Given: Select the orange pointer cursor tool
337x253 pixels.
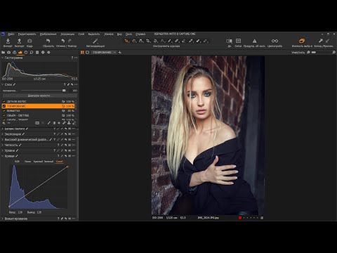Looking at the screenshot, I should click(x=126, y=41).
